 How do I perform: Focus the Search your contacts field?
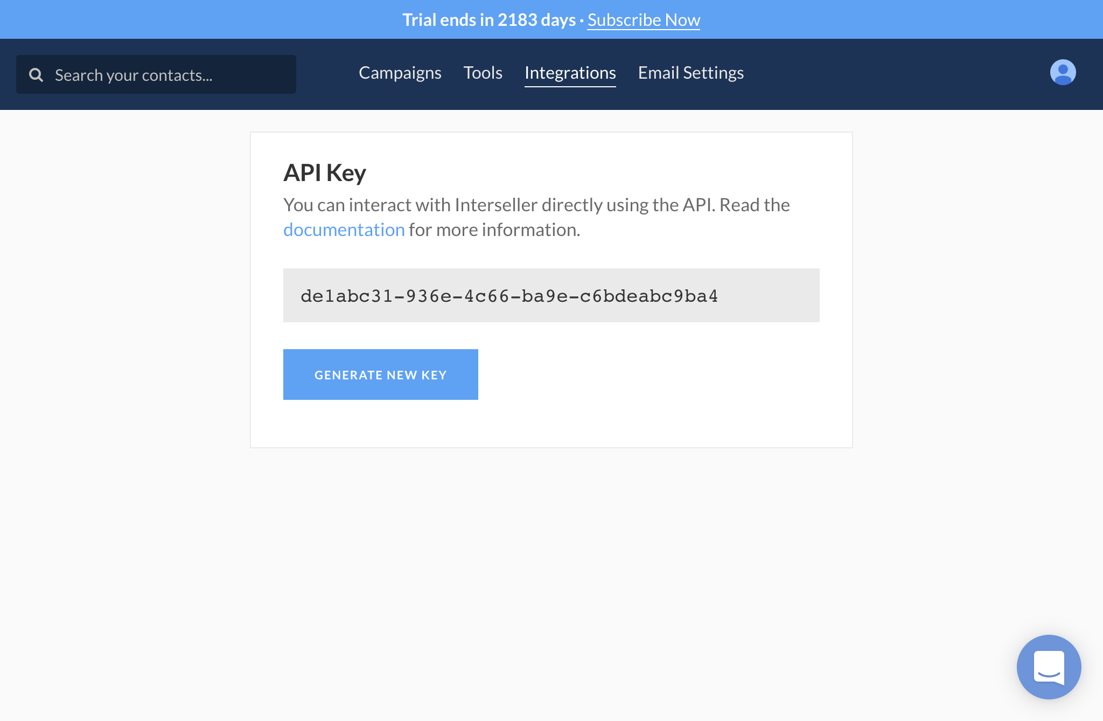pyautogui.click(x=156, y=74)
